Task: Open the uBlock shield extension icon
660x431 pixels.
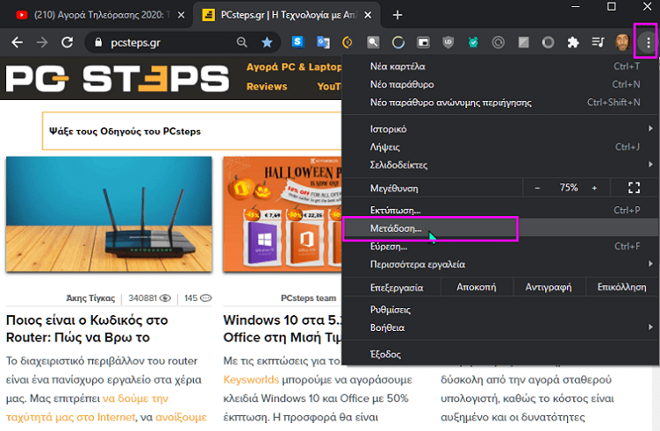Action: (449, 42)
